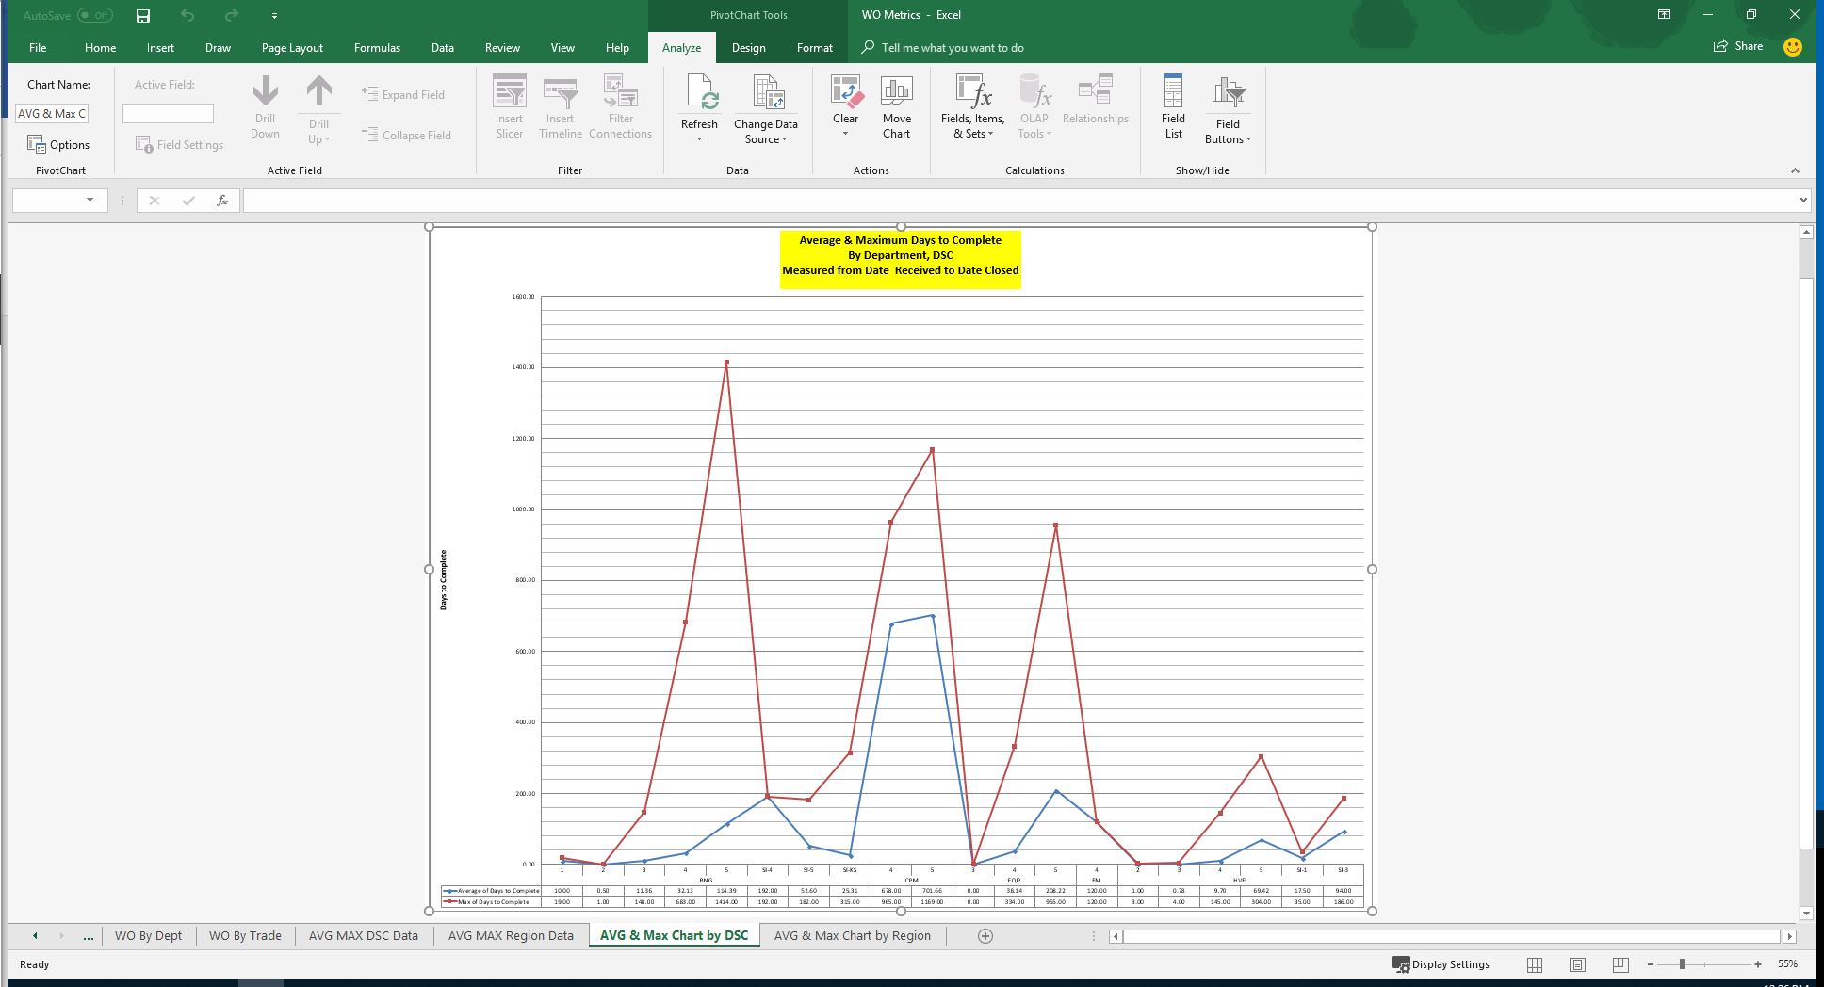
Task: Click the Drill Up arrow icon
Action: pos(319,91)
